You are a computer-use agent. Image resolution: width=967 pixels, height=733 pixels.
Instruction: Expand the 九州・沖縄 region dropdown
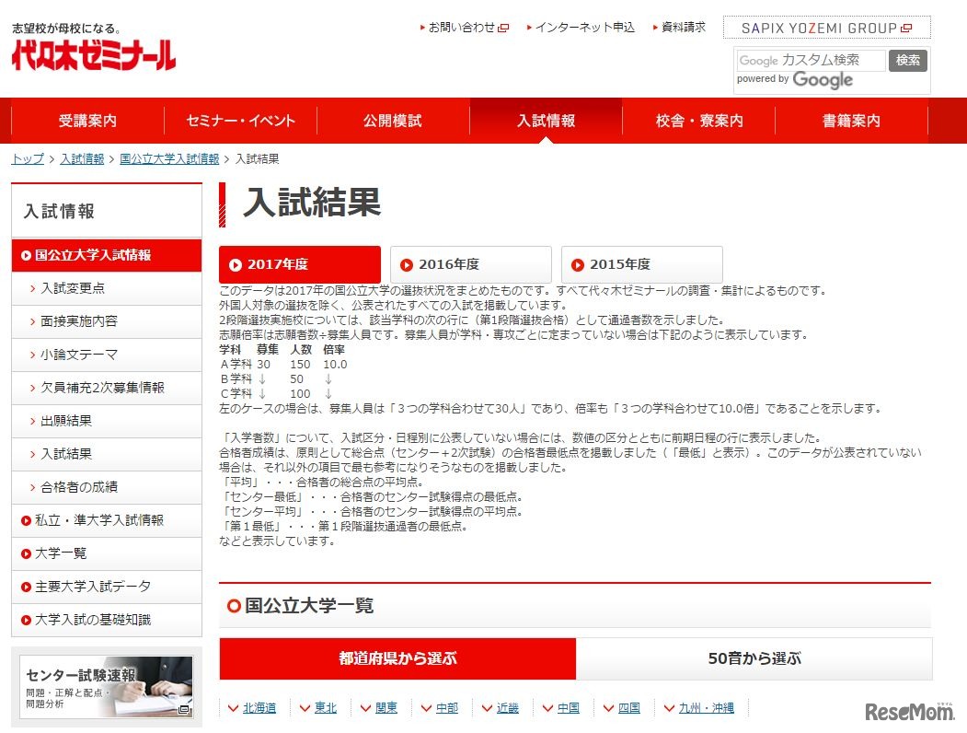(701, 707)
